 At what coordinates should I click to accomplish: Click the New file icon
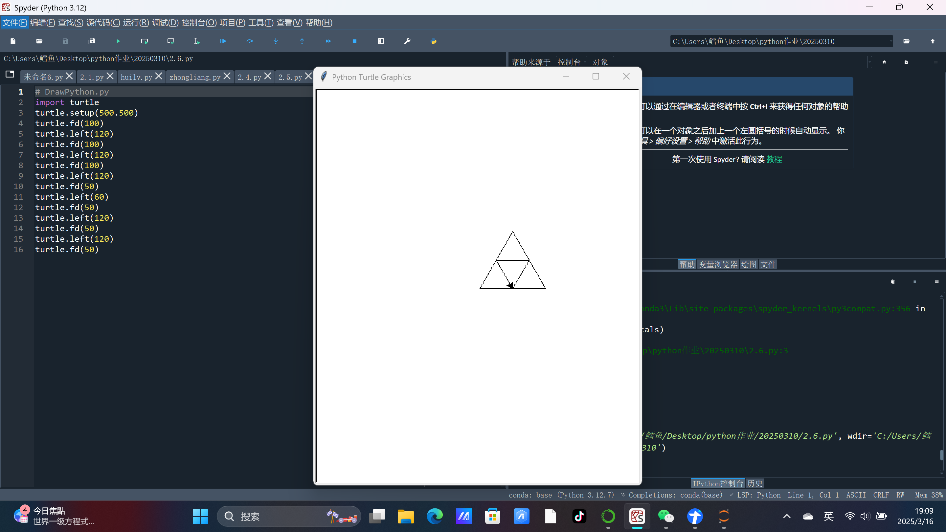13,41
